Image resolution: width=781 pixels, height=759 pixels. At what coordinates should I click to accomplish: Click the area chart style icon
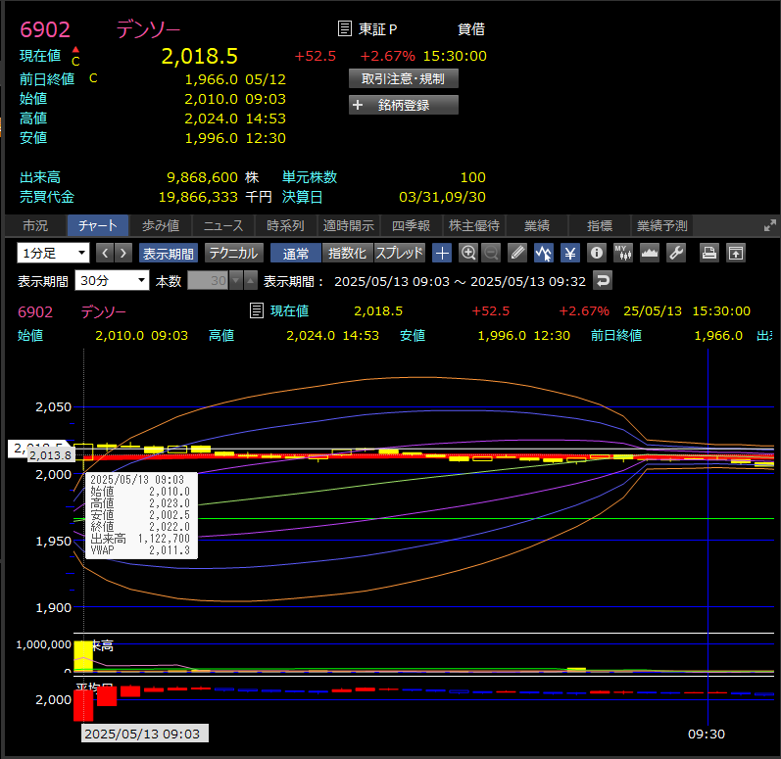coord(649,253)
